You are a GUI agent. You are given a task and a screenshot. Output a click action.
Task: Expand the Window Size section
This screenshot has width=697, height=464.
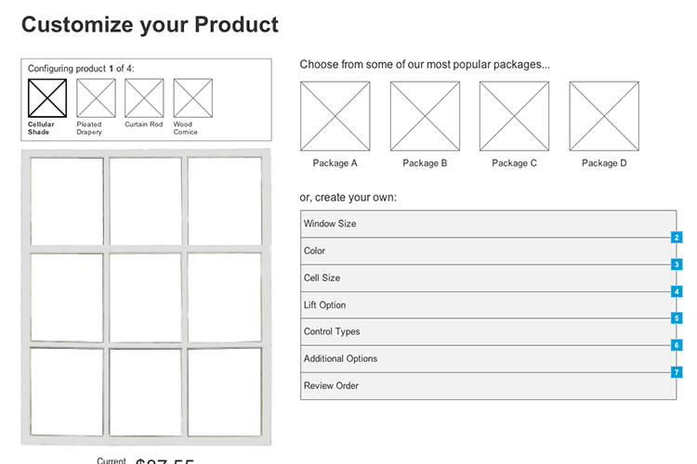488,224
